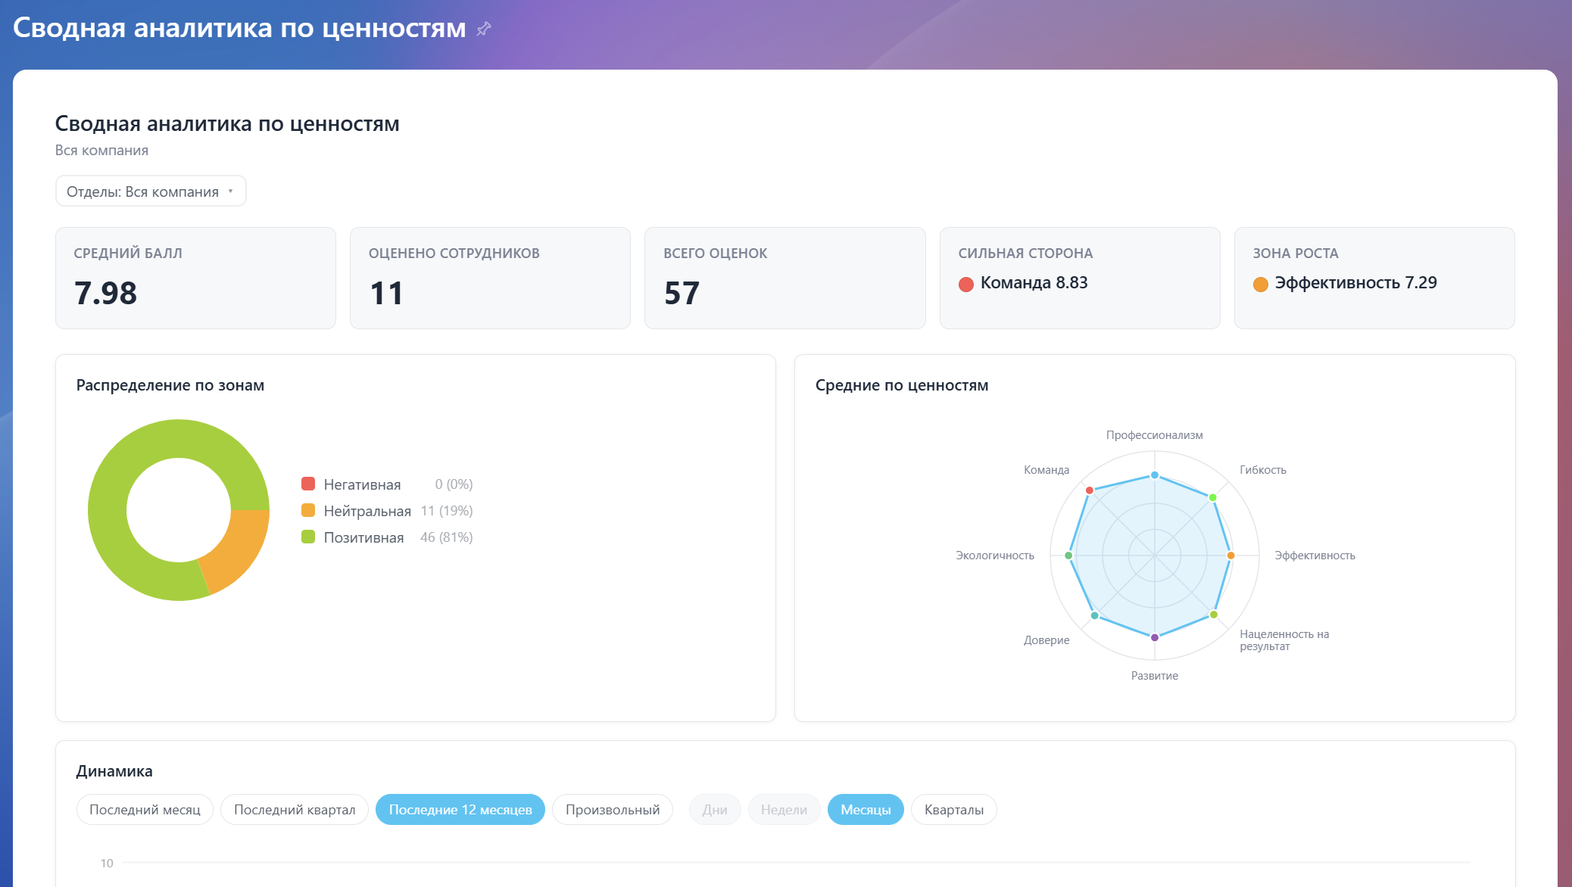Click the pin icon beside page title
This screenshot has height=887, width=1572.
pos(484,29)
